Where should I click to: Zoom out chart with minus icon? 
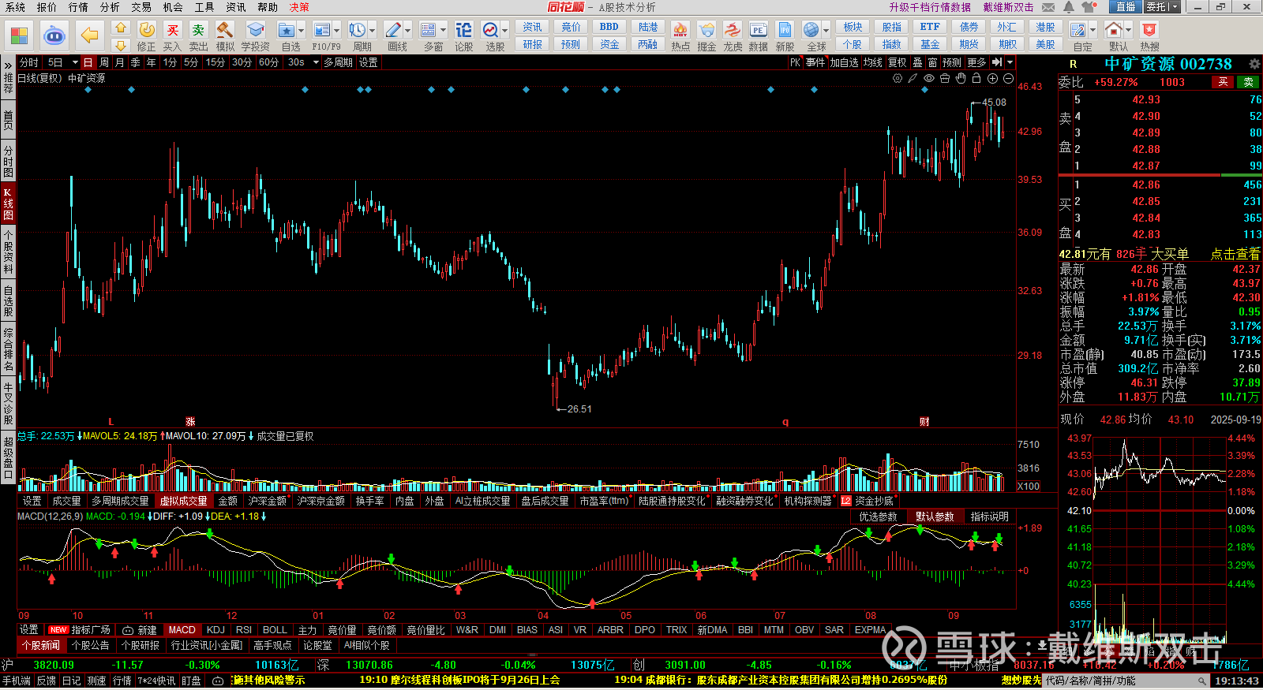1008,78
